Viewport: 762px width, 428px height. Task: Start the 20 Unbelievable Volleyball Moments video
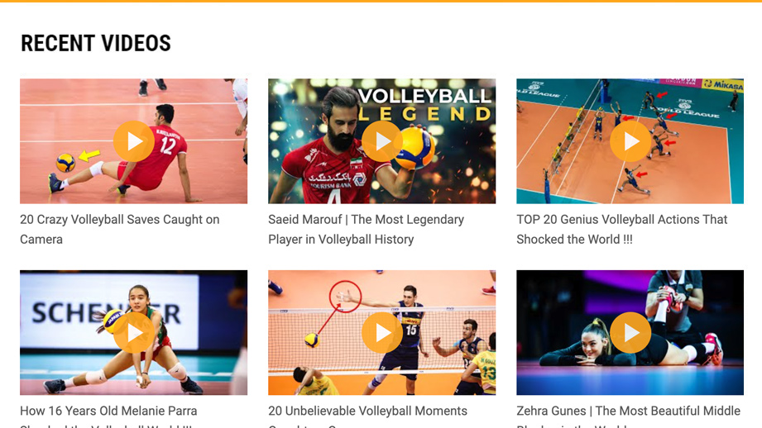click(x=382, y=333)
